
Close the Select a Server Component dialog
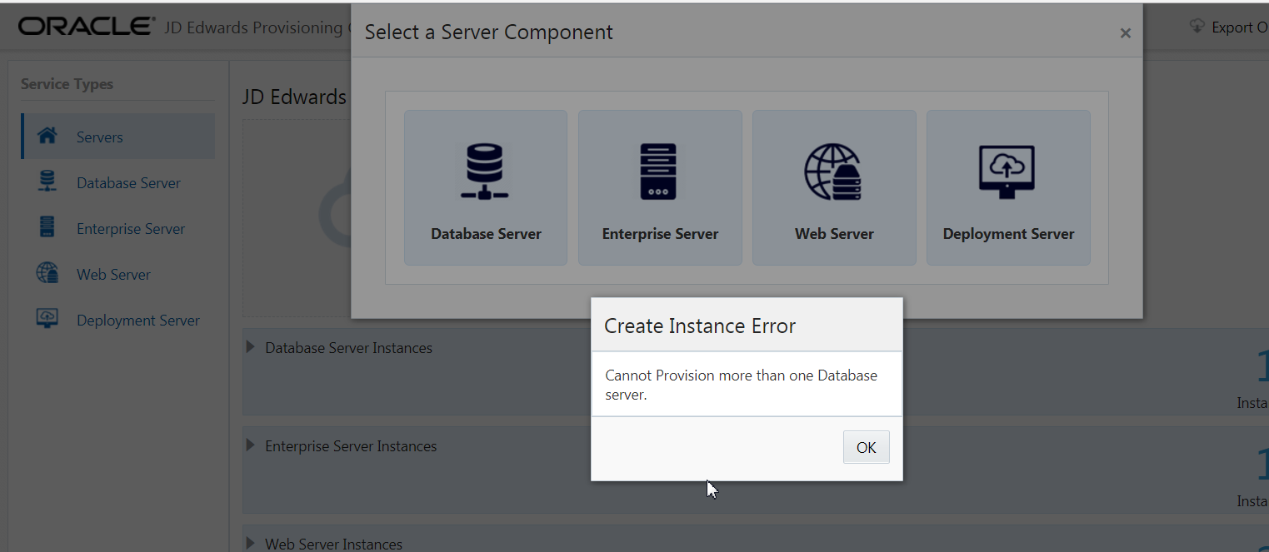[x=1125, y=32]
